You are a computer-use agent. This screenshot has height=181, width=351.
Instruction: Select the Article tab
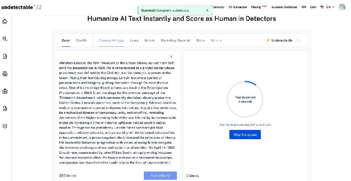(149, 40)
